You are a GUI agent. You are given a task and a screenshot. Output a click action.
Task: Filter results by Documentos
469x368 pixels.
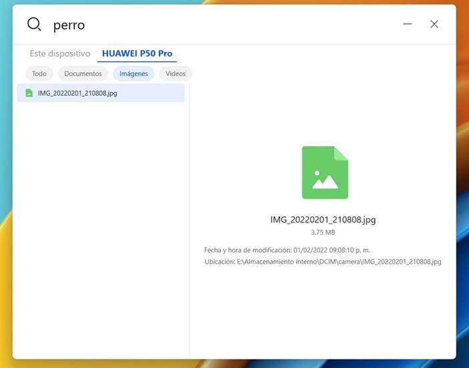coord(83,73)
